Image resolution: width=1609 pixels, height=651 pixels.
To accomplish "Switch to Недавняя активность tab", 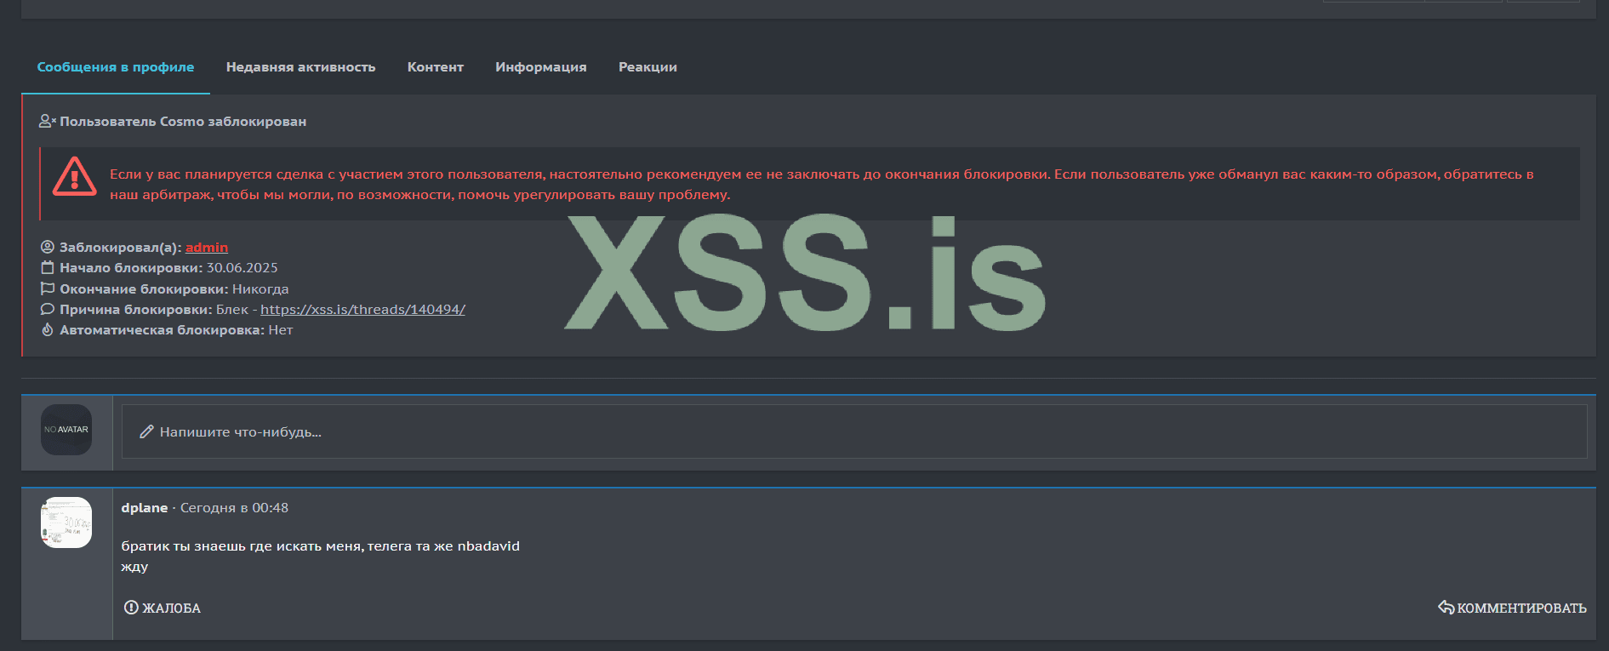I will click(x=300, y=67).
